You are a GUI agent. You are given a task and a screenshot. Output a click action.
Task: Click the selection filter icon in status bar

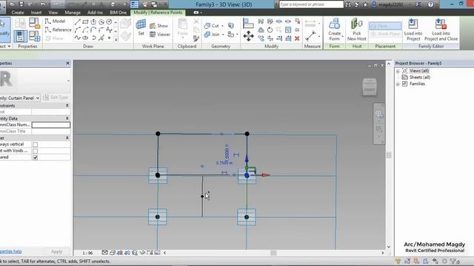pyautogui.click(x=453, y=261)
